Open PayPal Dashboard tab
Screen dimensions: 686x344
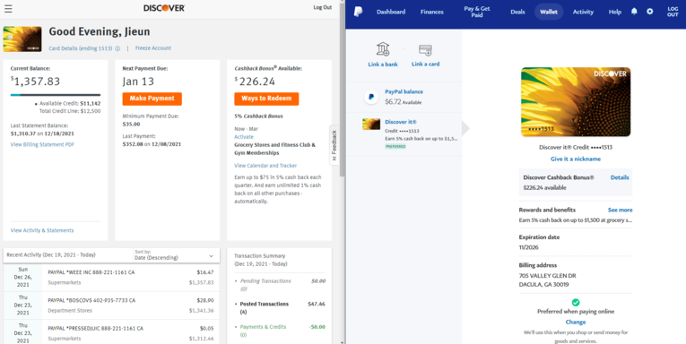click(x=391, y=12)
